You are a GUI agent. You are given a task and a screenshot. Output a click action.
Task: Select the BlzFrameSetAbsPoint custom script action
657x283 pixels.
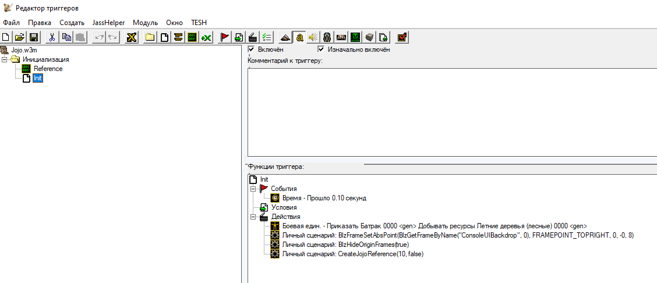[458, 235]
